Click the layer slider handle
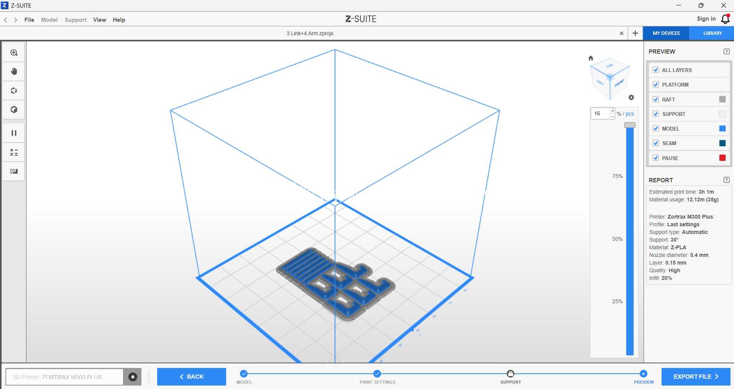 pyautogui.click(x=630, y=125)
